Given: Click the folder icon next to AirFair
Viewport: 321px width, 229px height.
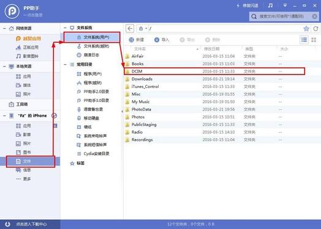Looking at the screenshot, I should 127,56.
